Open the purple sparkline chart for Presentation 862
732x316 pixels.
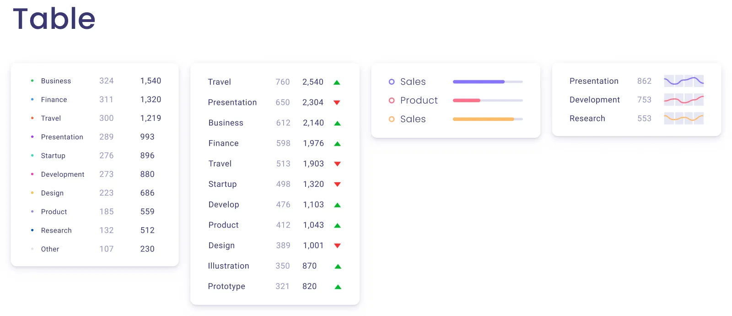pos(684,81)
